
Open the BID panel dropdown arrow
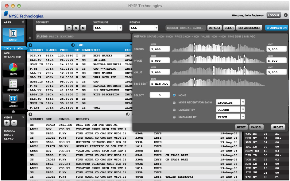pos(131,45)
